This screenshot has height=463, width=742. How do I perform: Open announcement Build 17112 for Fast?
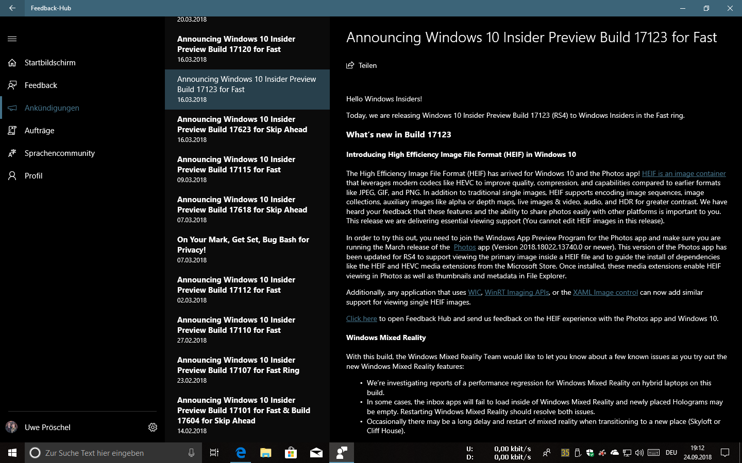pyautogui.click(x=247, y=290)
